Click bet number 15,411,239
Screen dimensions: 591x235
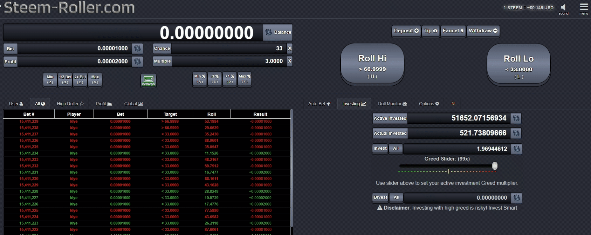pos(29,121)
